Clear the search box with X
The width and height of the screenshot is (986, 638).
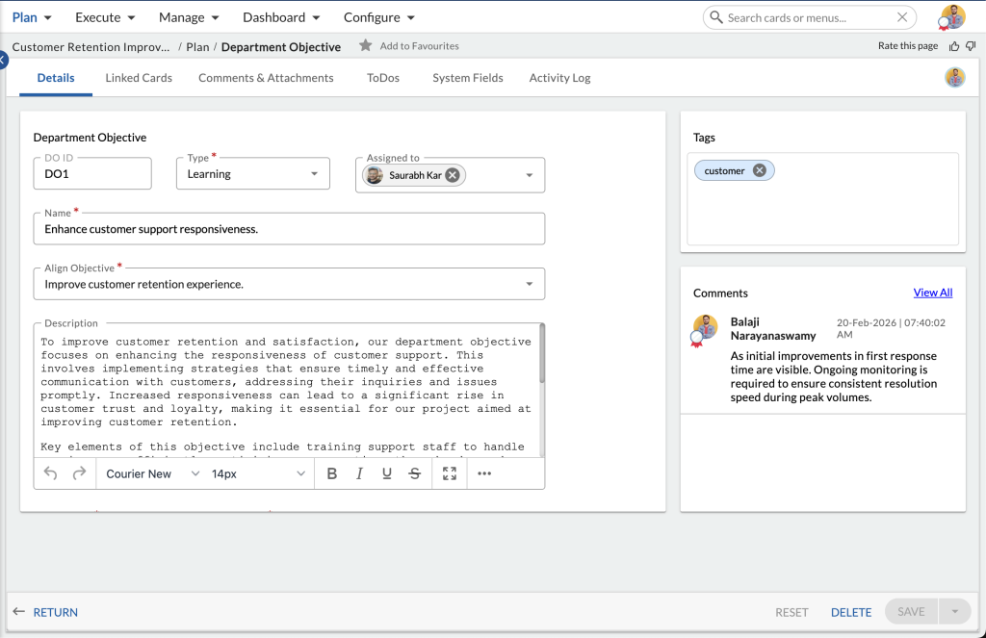pos(902,17)
